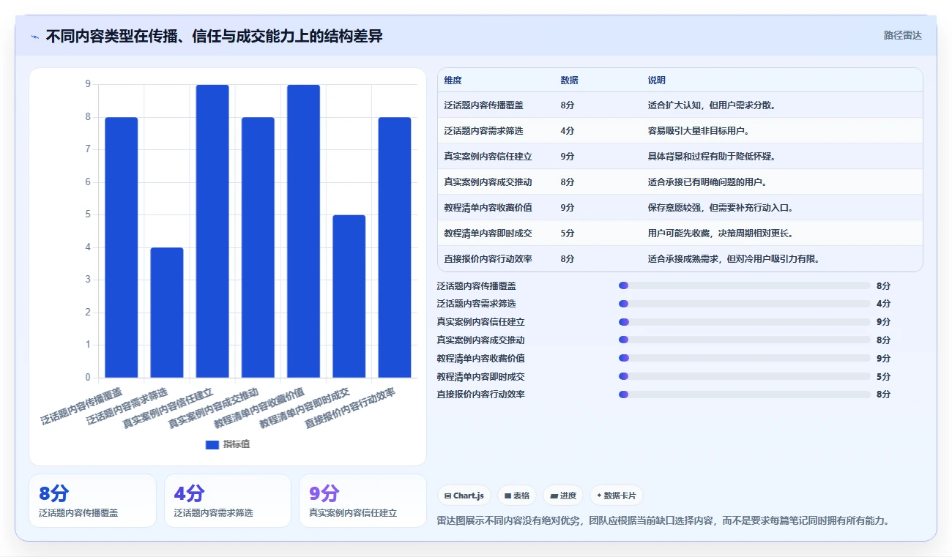Click the 教程清单内容即时成交 bar in the chart
This screenshot has width=952, height=557.
point(349,296)
